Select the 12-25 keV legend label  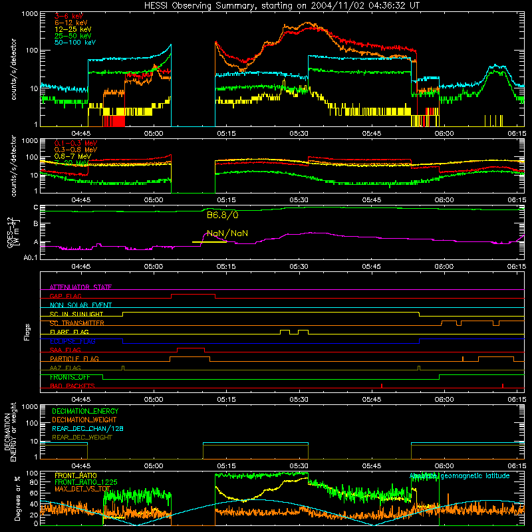[x=72, y=29]
